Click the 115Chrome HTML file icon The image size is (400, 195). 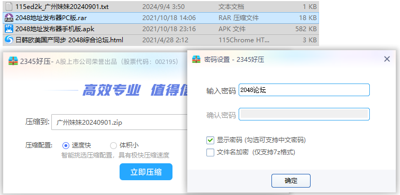(x=9, y=40)
